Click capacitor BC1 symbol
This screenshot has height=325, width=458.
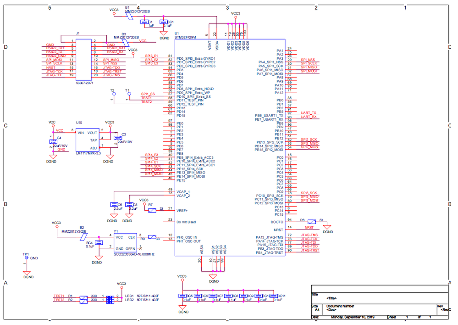(x=163, y=22)
